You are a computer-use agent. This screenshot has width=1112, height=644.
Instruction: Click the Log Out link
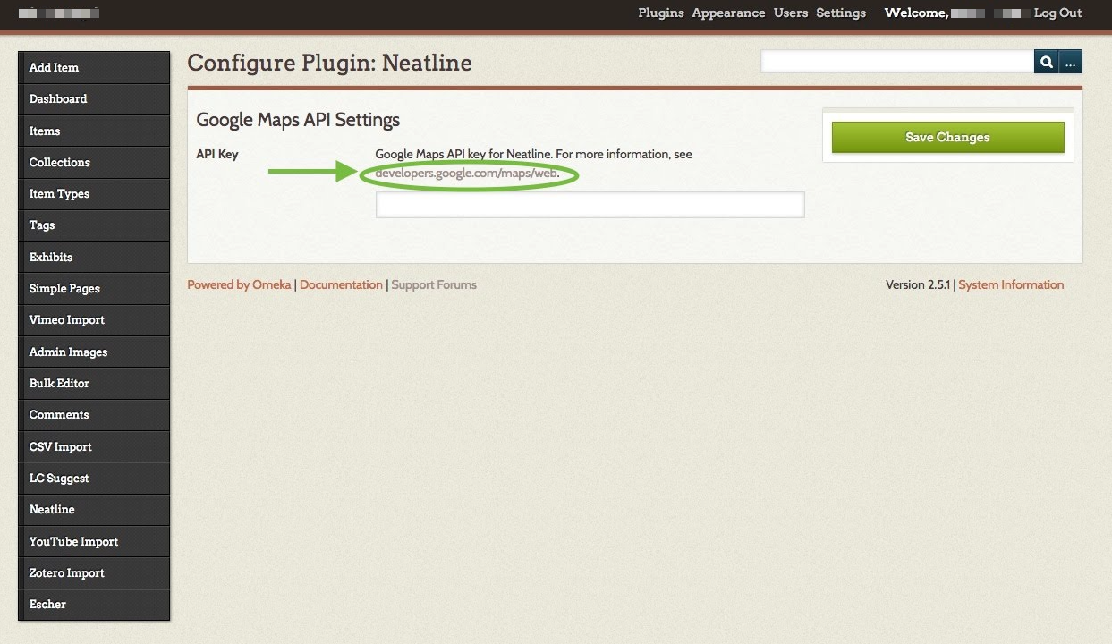click(x=1057, y=13)
